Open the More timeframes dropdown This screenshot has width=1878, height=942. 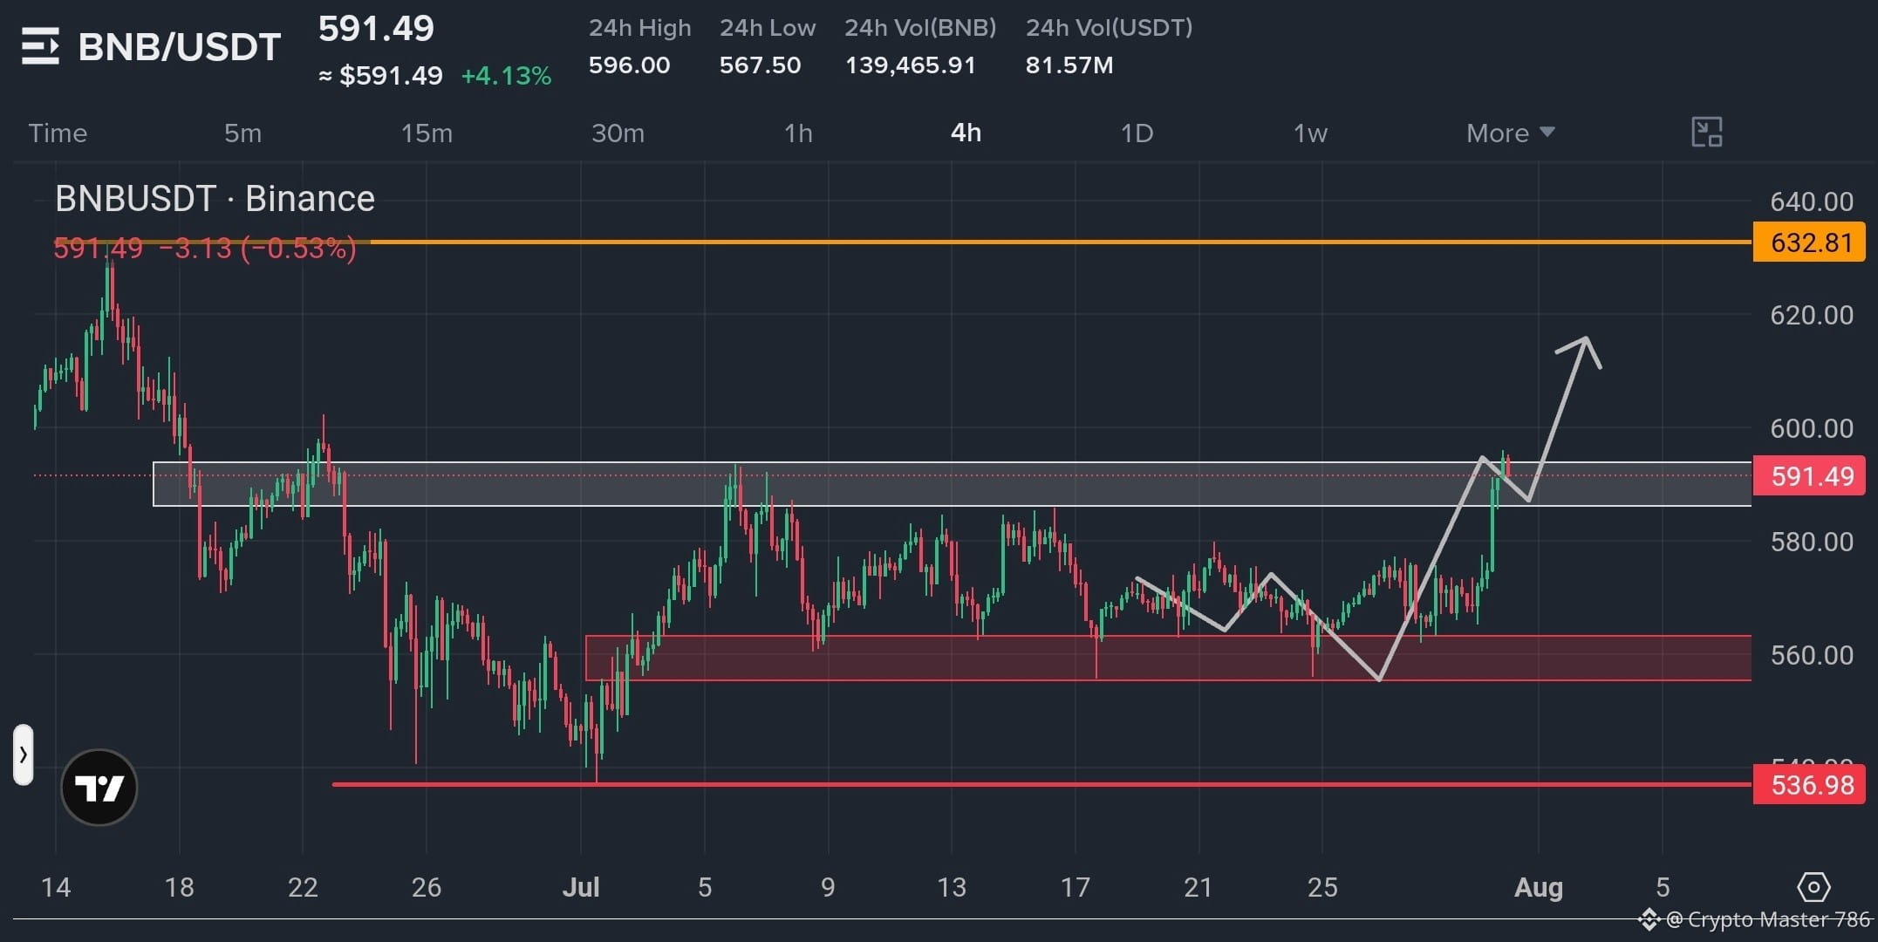1510,133
